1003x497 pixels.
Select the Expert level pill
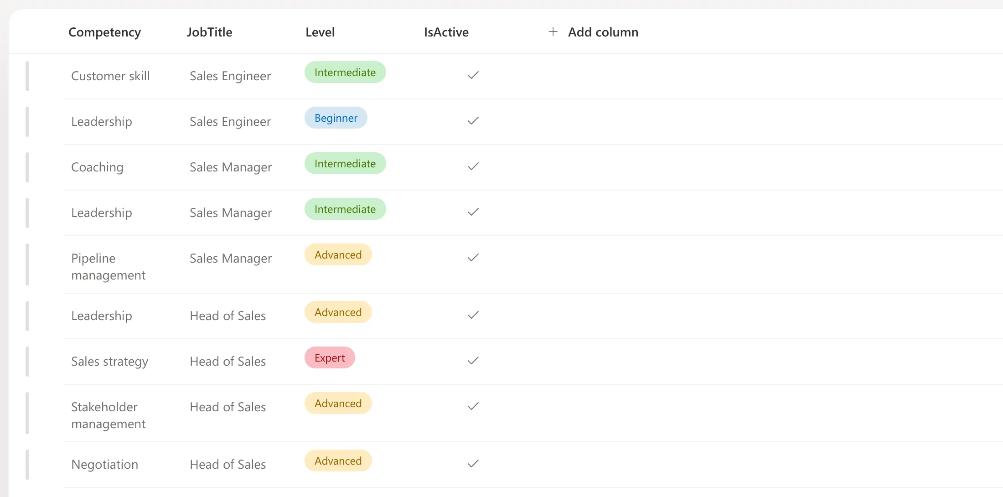point(330,358)
